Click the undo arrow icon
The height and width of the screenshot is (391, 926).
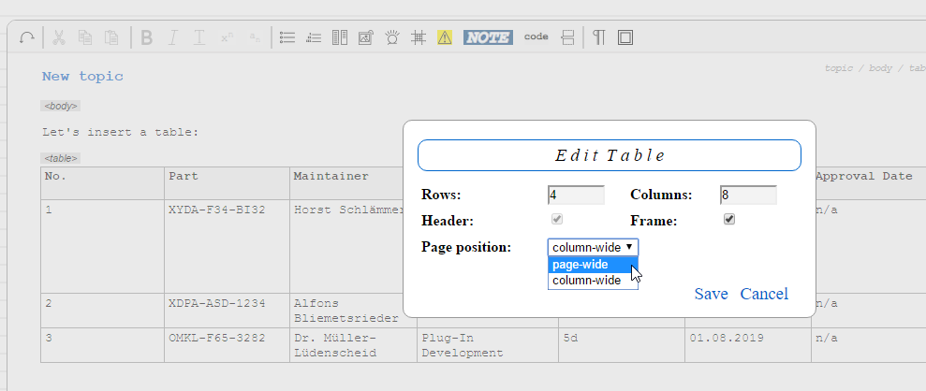(27, 37)
